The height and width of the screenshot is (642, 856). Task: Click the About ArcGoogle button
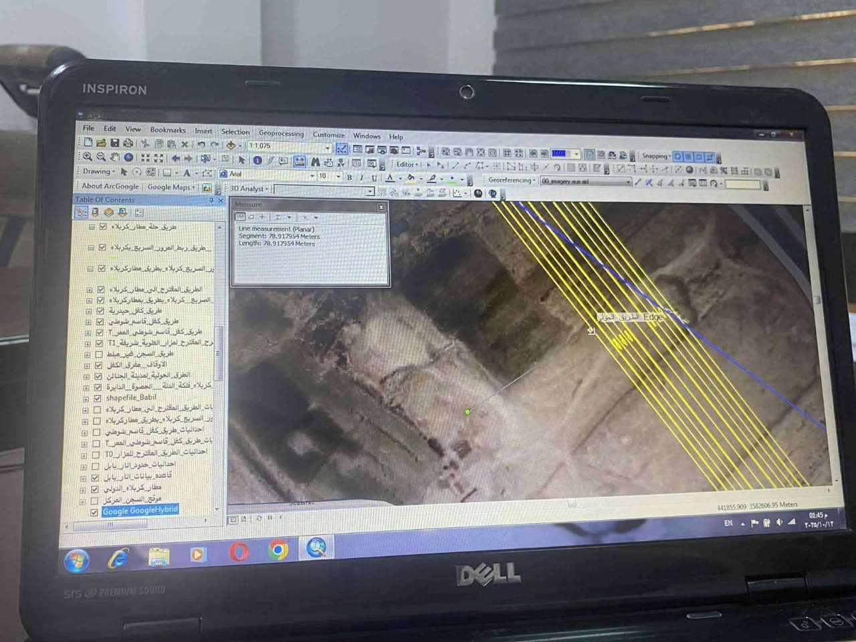[110, 187]
